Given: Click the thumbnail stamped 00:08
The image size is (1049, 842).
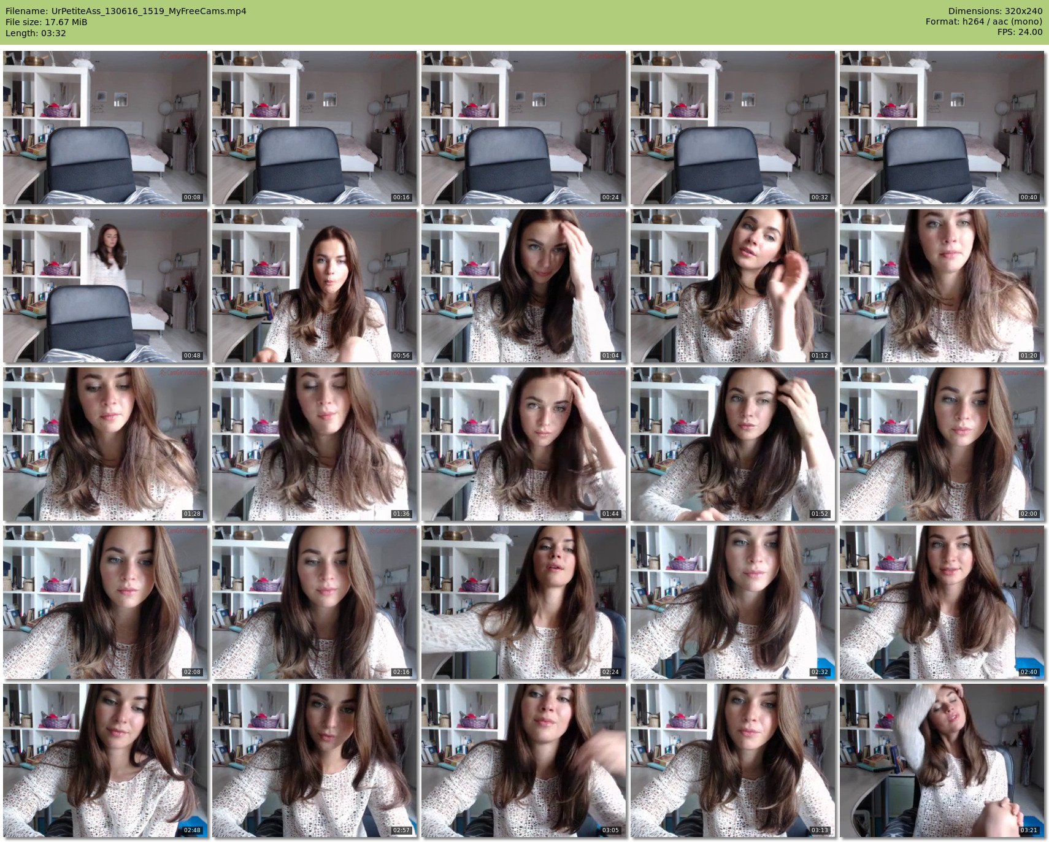Looking at the screenshot, I should (105, 128).
